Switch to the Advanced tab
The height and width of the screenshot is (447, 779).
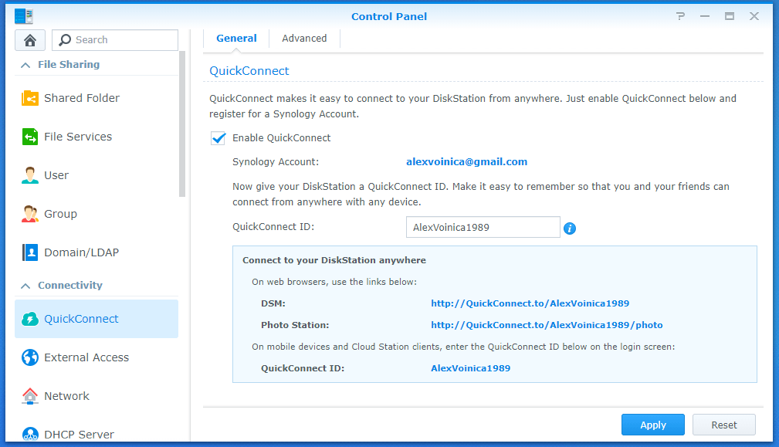[304, 39]
